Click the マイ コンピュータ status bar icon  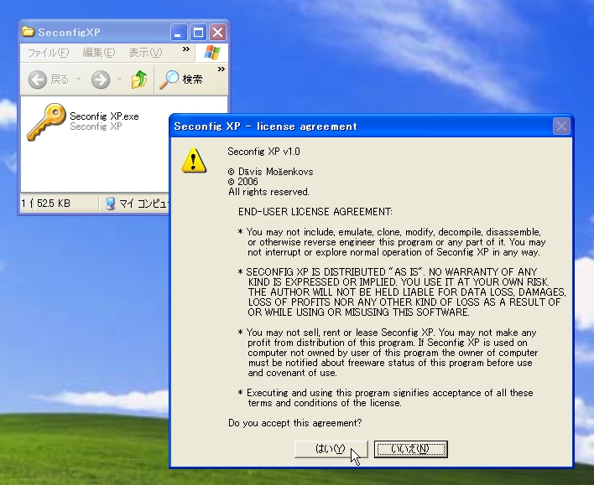[x=110, y=204]
